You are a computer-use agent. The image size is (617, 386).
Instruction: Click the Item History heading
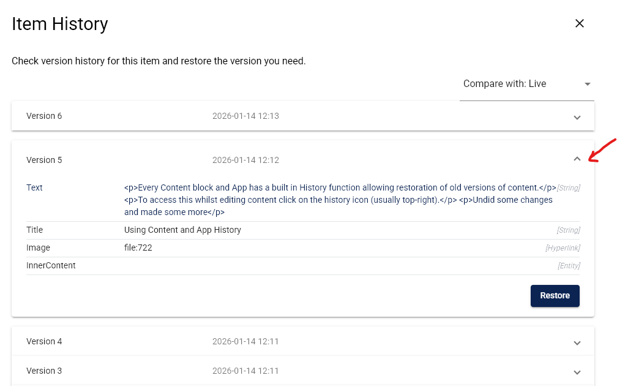60,24
